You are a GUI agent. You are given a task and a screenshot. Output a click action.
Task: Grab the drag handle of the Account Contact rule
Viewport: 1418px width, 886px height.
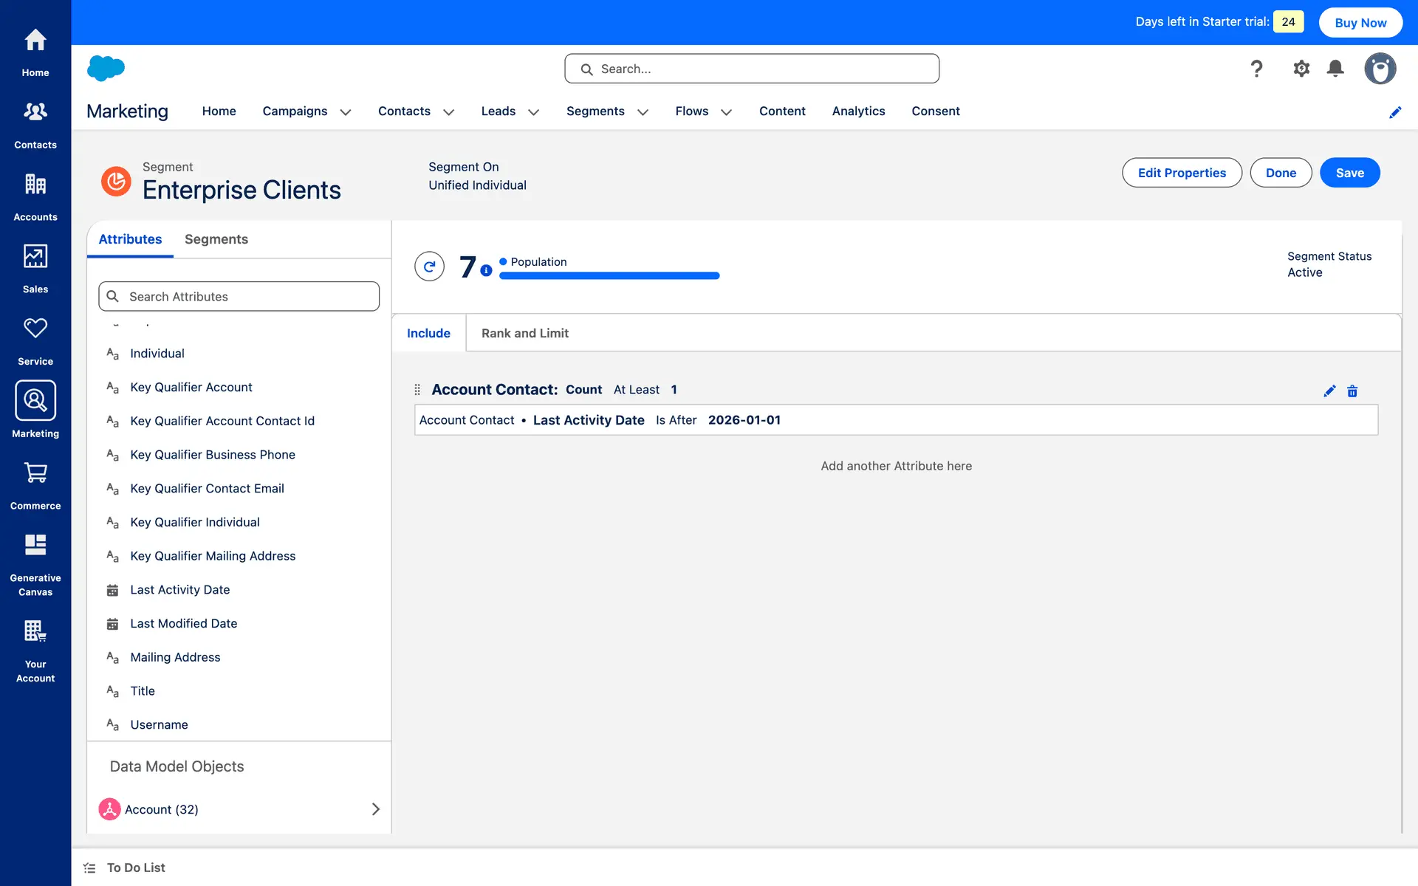tap(417, 390)
